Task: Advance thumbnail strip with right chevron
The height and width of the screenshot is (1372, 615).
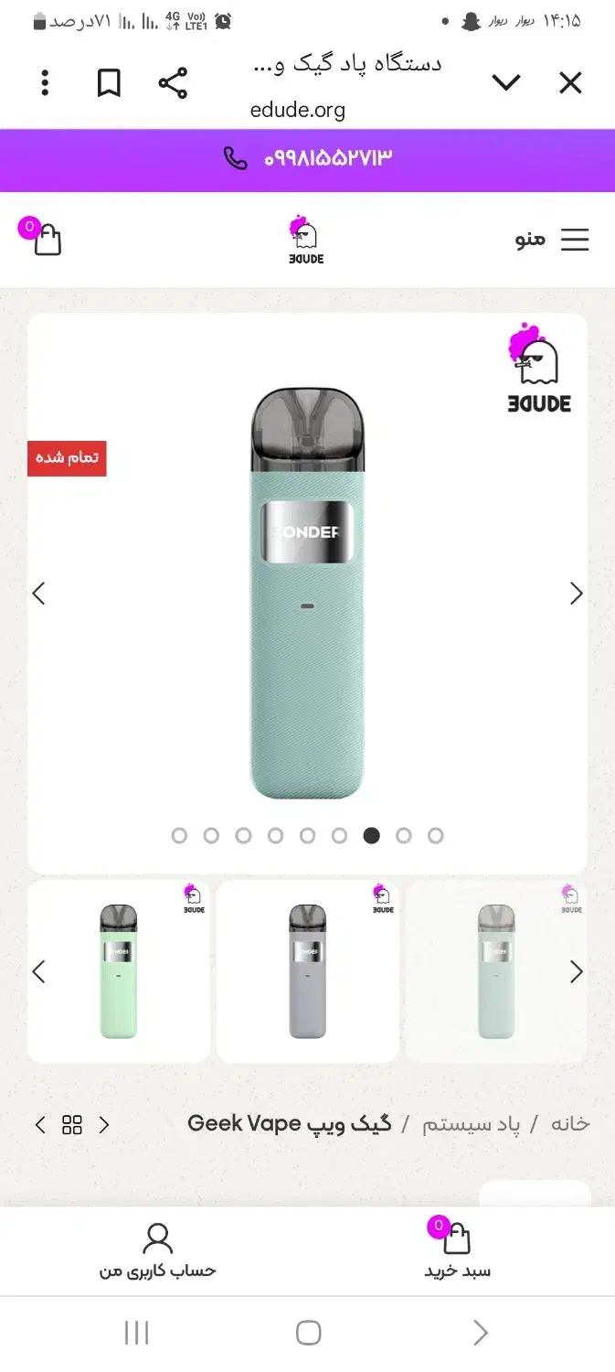Action: (577, 971)
